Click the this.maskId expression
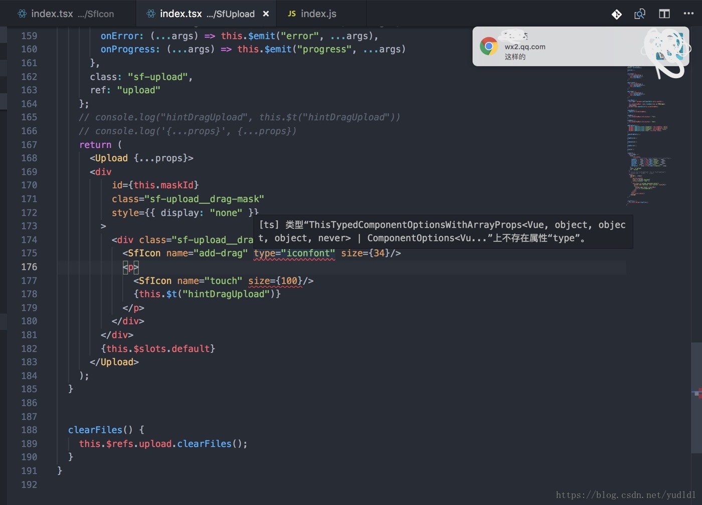 pos(163,185)
